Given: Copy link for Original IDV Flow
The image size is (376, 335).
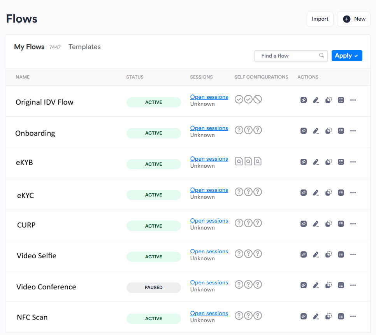Looking at the screenshot, I should click(x=304, y=100).
